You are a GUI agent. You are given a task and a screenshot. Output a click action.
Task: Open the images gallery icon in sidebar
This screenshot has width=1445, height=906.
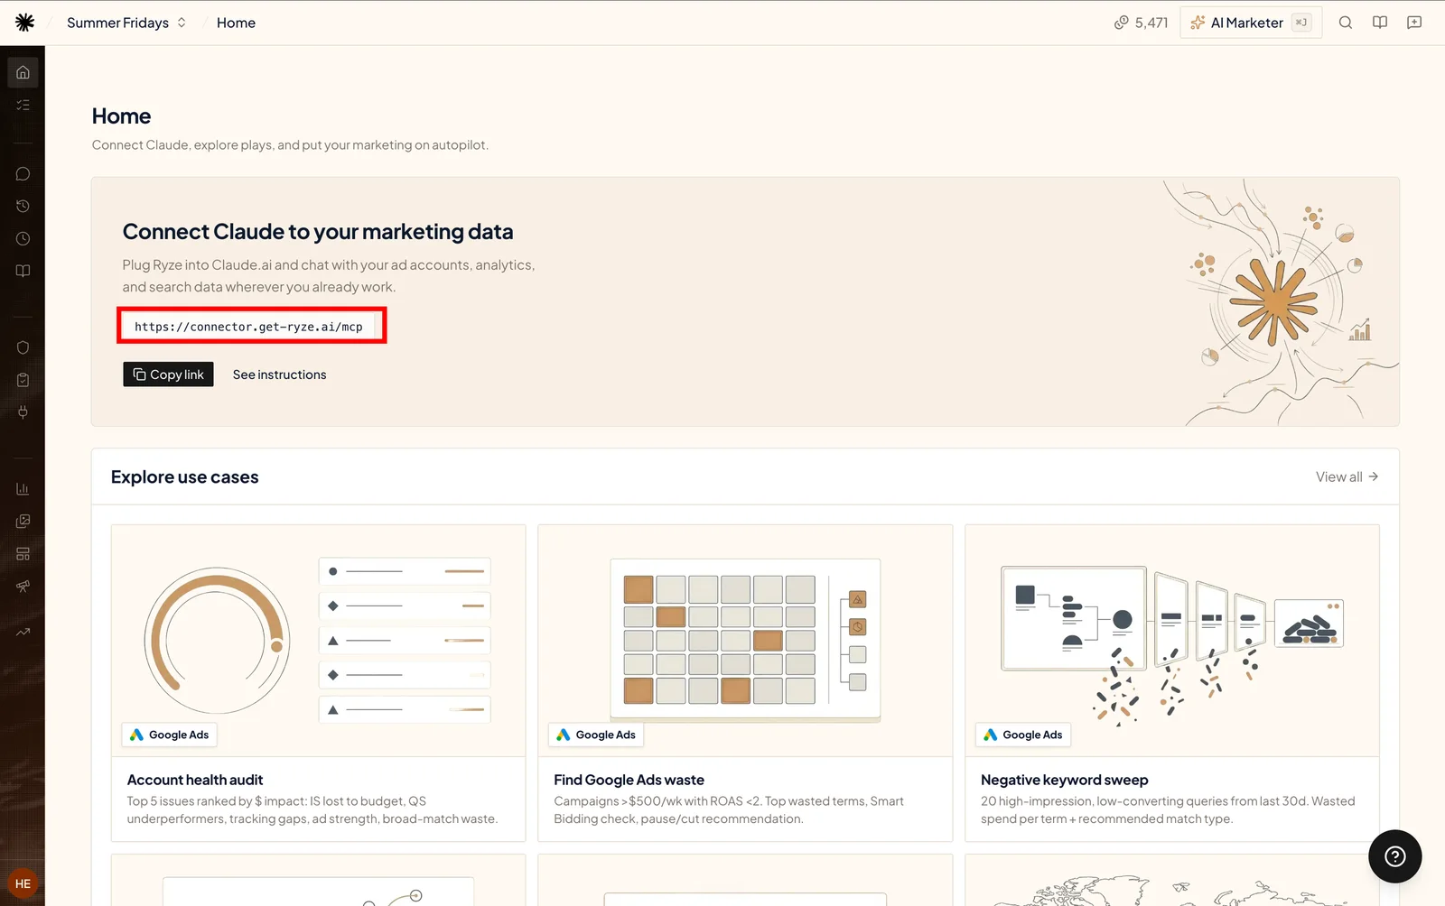[23, 521]
